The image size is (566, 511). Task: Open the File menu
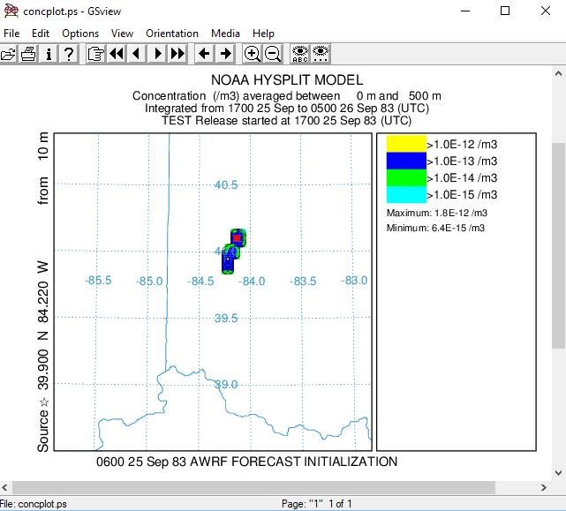point(11,33)
